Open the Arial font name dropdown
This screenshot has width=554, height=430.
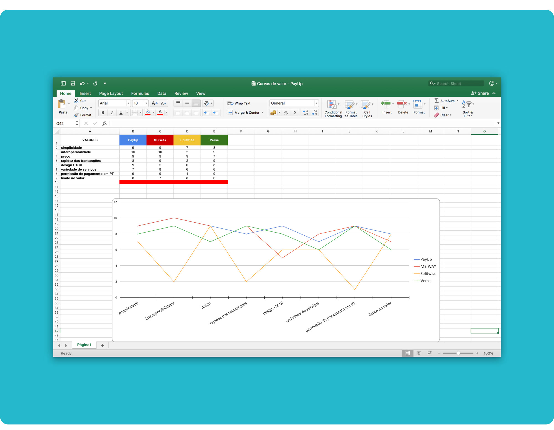(x=129, y=103)
